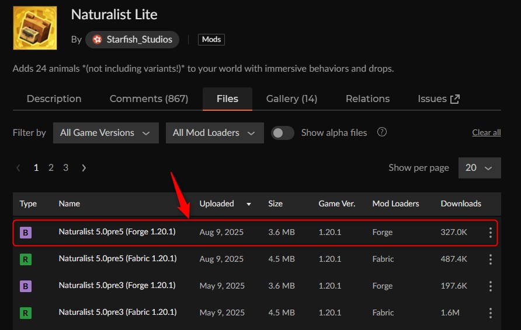
Task: Expand the All Mod Loaders dropdown
Action: 214,133
